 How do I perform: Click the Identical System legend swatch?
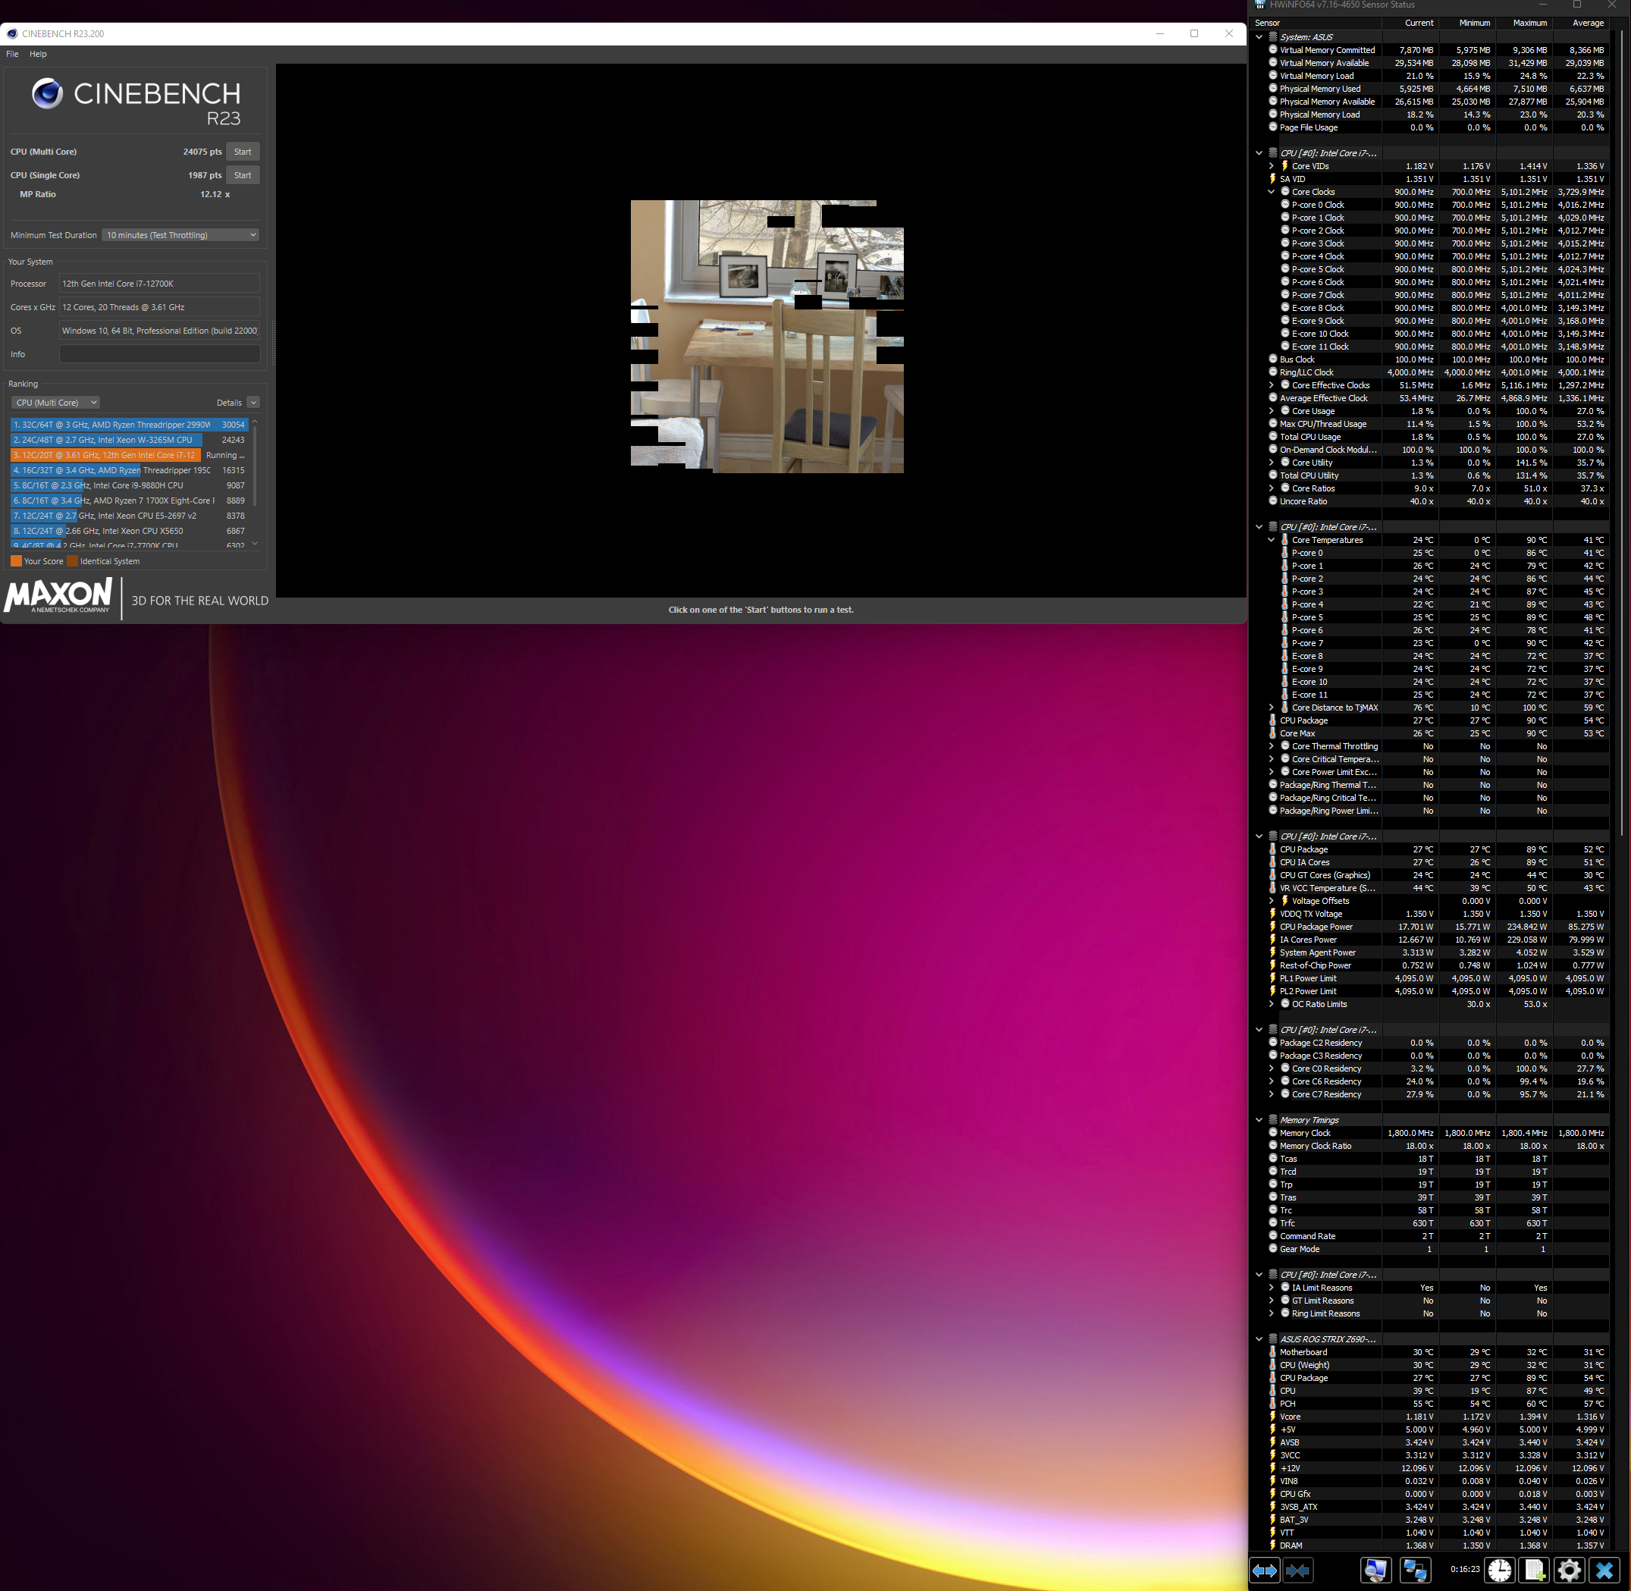72,560
